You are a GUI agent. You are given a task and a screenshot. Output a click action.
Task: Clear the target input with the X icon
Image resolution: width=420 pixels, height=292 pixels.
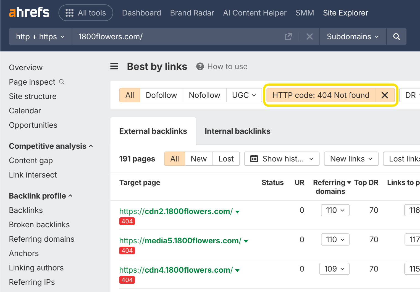[309, 36]
